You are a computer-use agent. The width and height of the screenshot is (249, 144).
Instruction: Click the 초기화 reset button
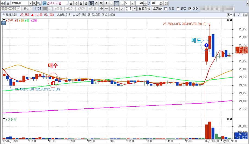(x=157, y=9)
